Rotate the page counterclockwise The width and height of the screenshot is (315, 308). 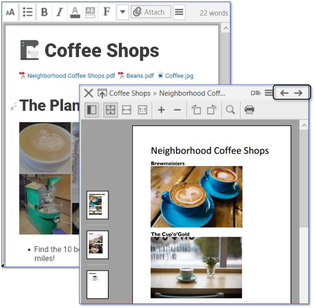pyautogui.click(x=196, y=110)
